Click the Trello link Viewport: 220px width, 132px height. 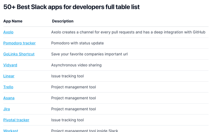click(8, 87)
